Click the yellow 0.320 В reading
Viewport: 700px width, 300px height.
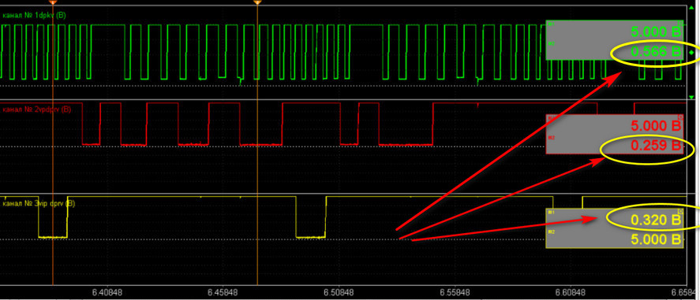(656, 220)
